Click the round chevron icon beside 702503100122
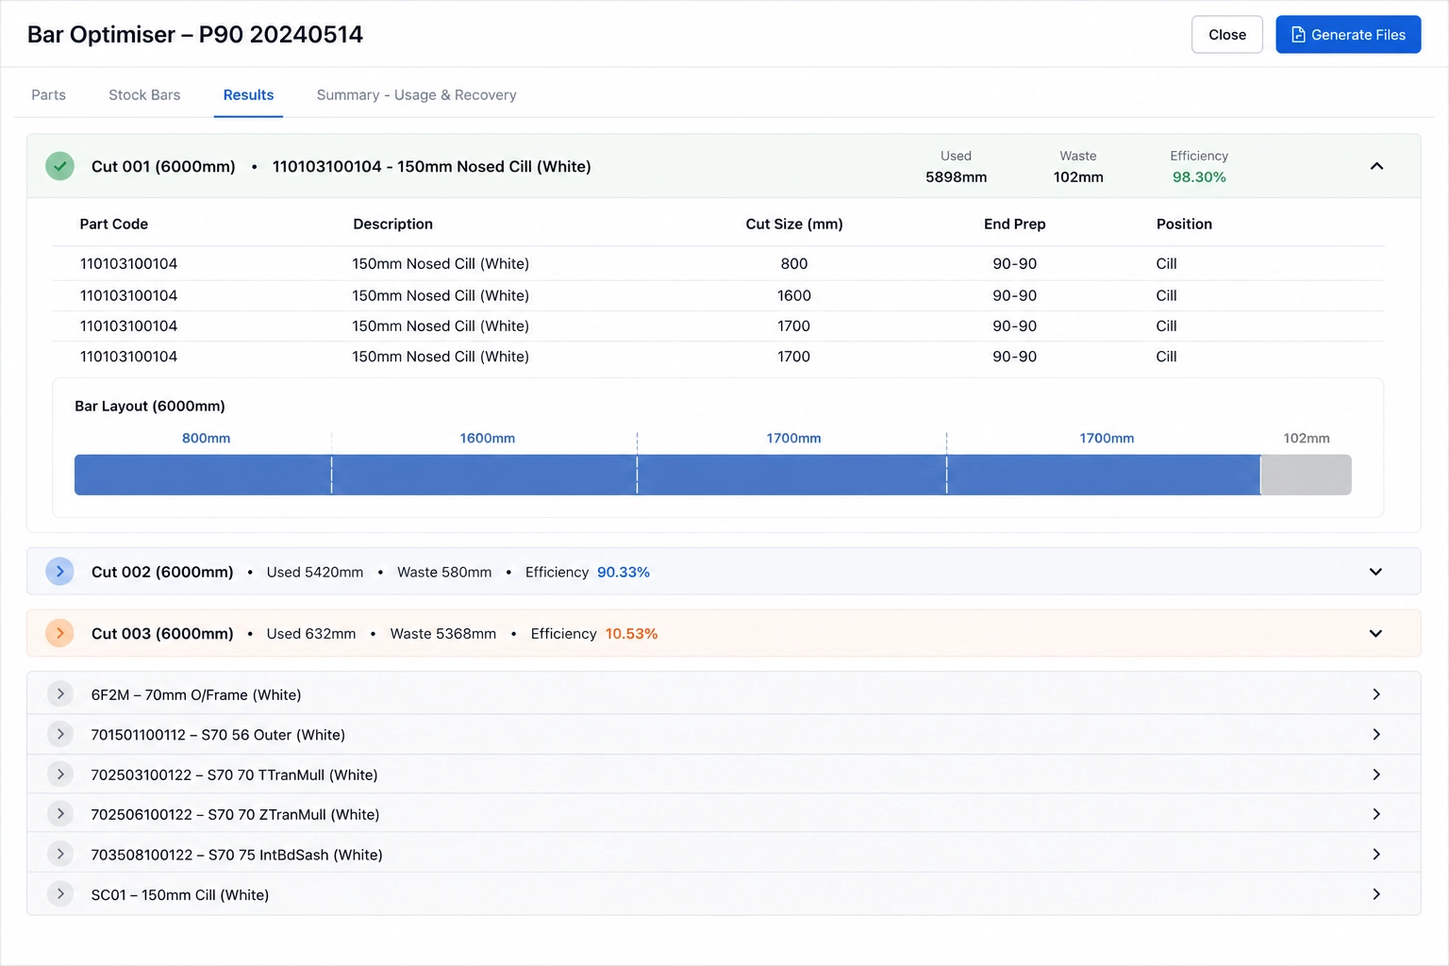Viewport: 1449px width, 966px height. [x=60, y=774]
